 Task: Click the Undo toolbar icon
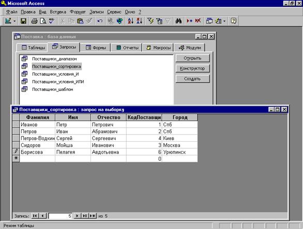point(100,21)
